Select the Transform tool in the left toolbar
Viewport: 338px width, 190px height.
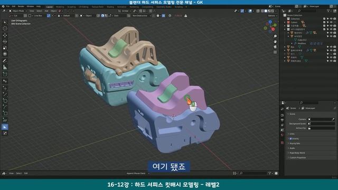pos(5,54)
